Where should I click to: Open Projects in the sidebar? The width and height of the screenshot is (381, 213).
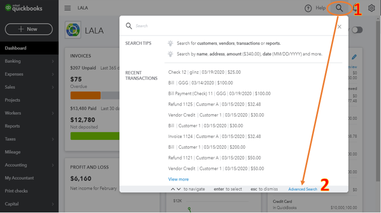[x=29, y=100]
